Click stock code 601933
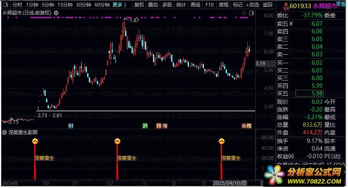Screen dimensions: 348x188 tap(300, 6)
